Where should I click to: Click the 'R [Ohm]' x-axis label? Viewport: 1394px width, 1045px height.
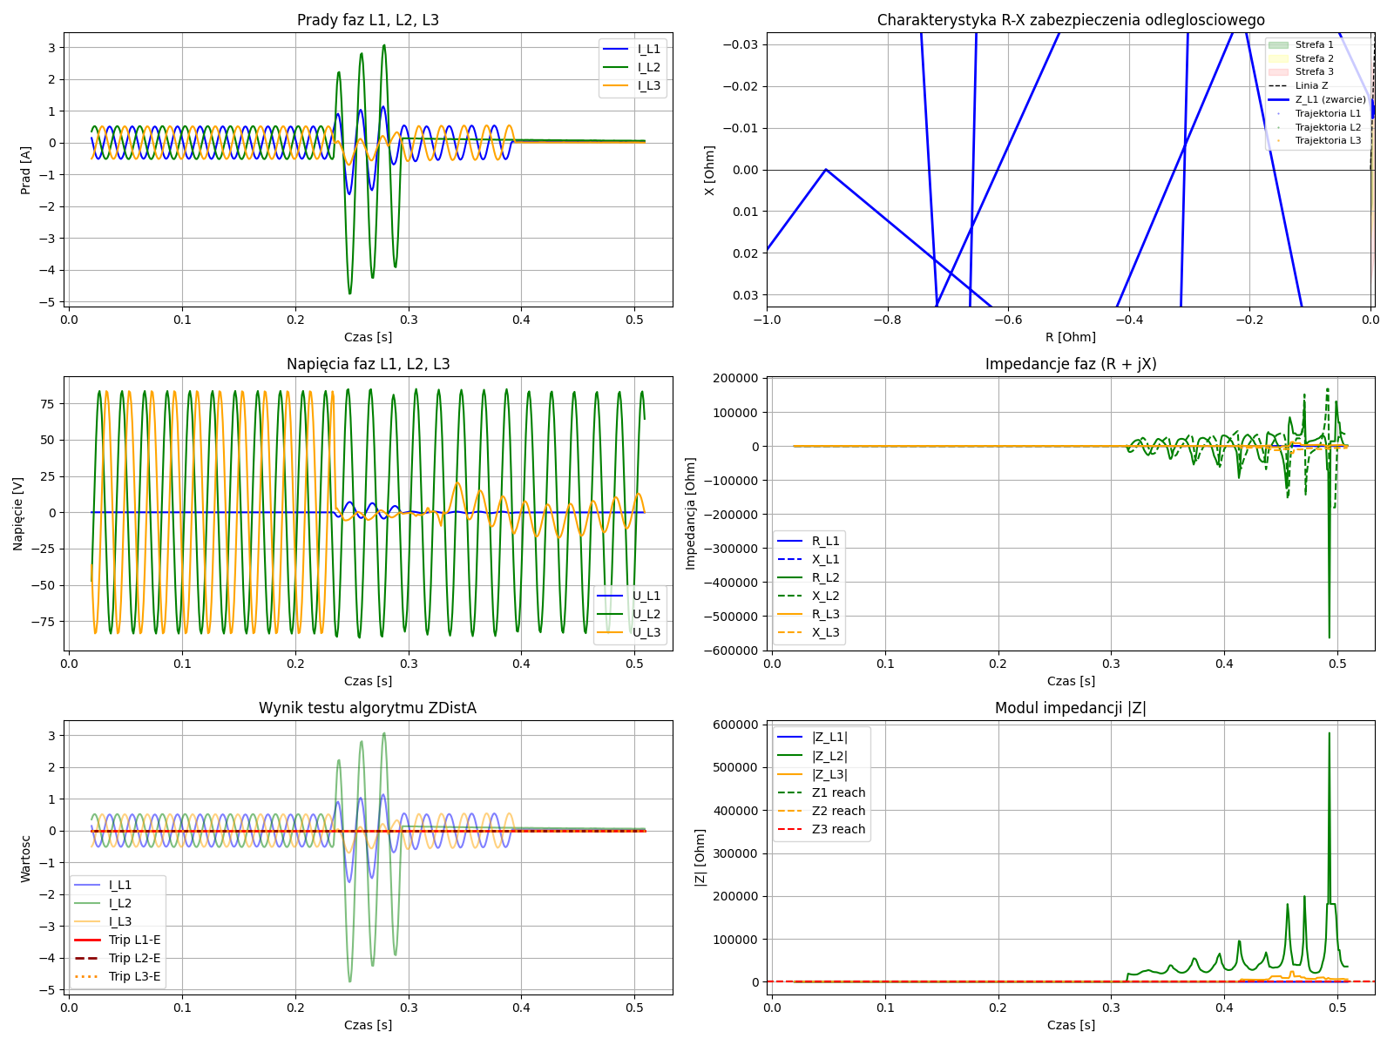click(1071, 337)
